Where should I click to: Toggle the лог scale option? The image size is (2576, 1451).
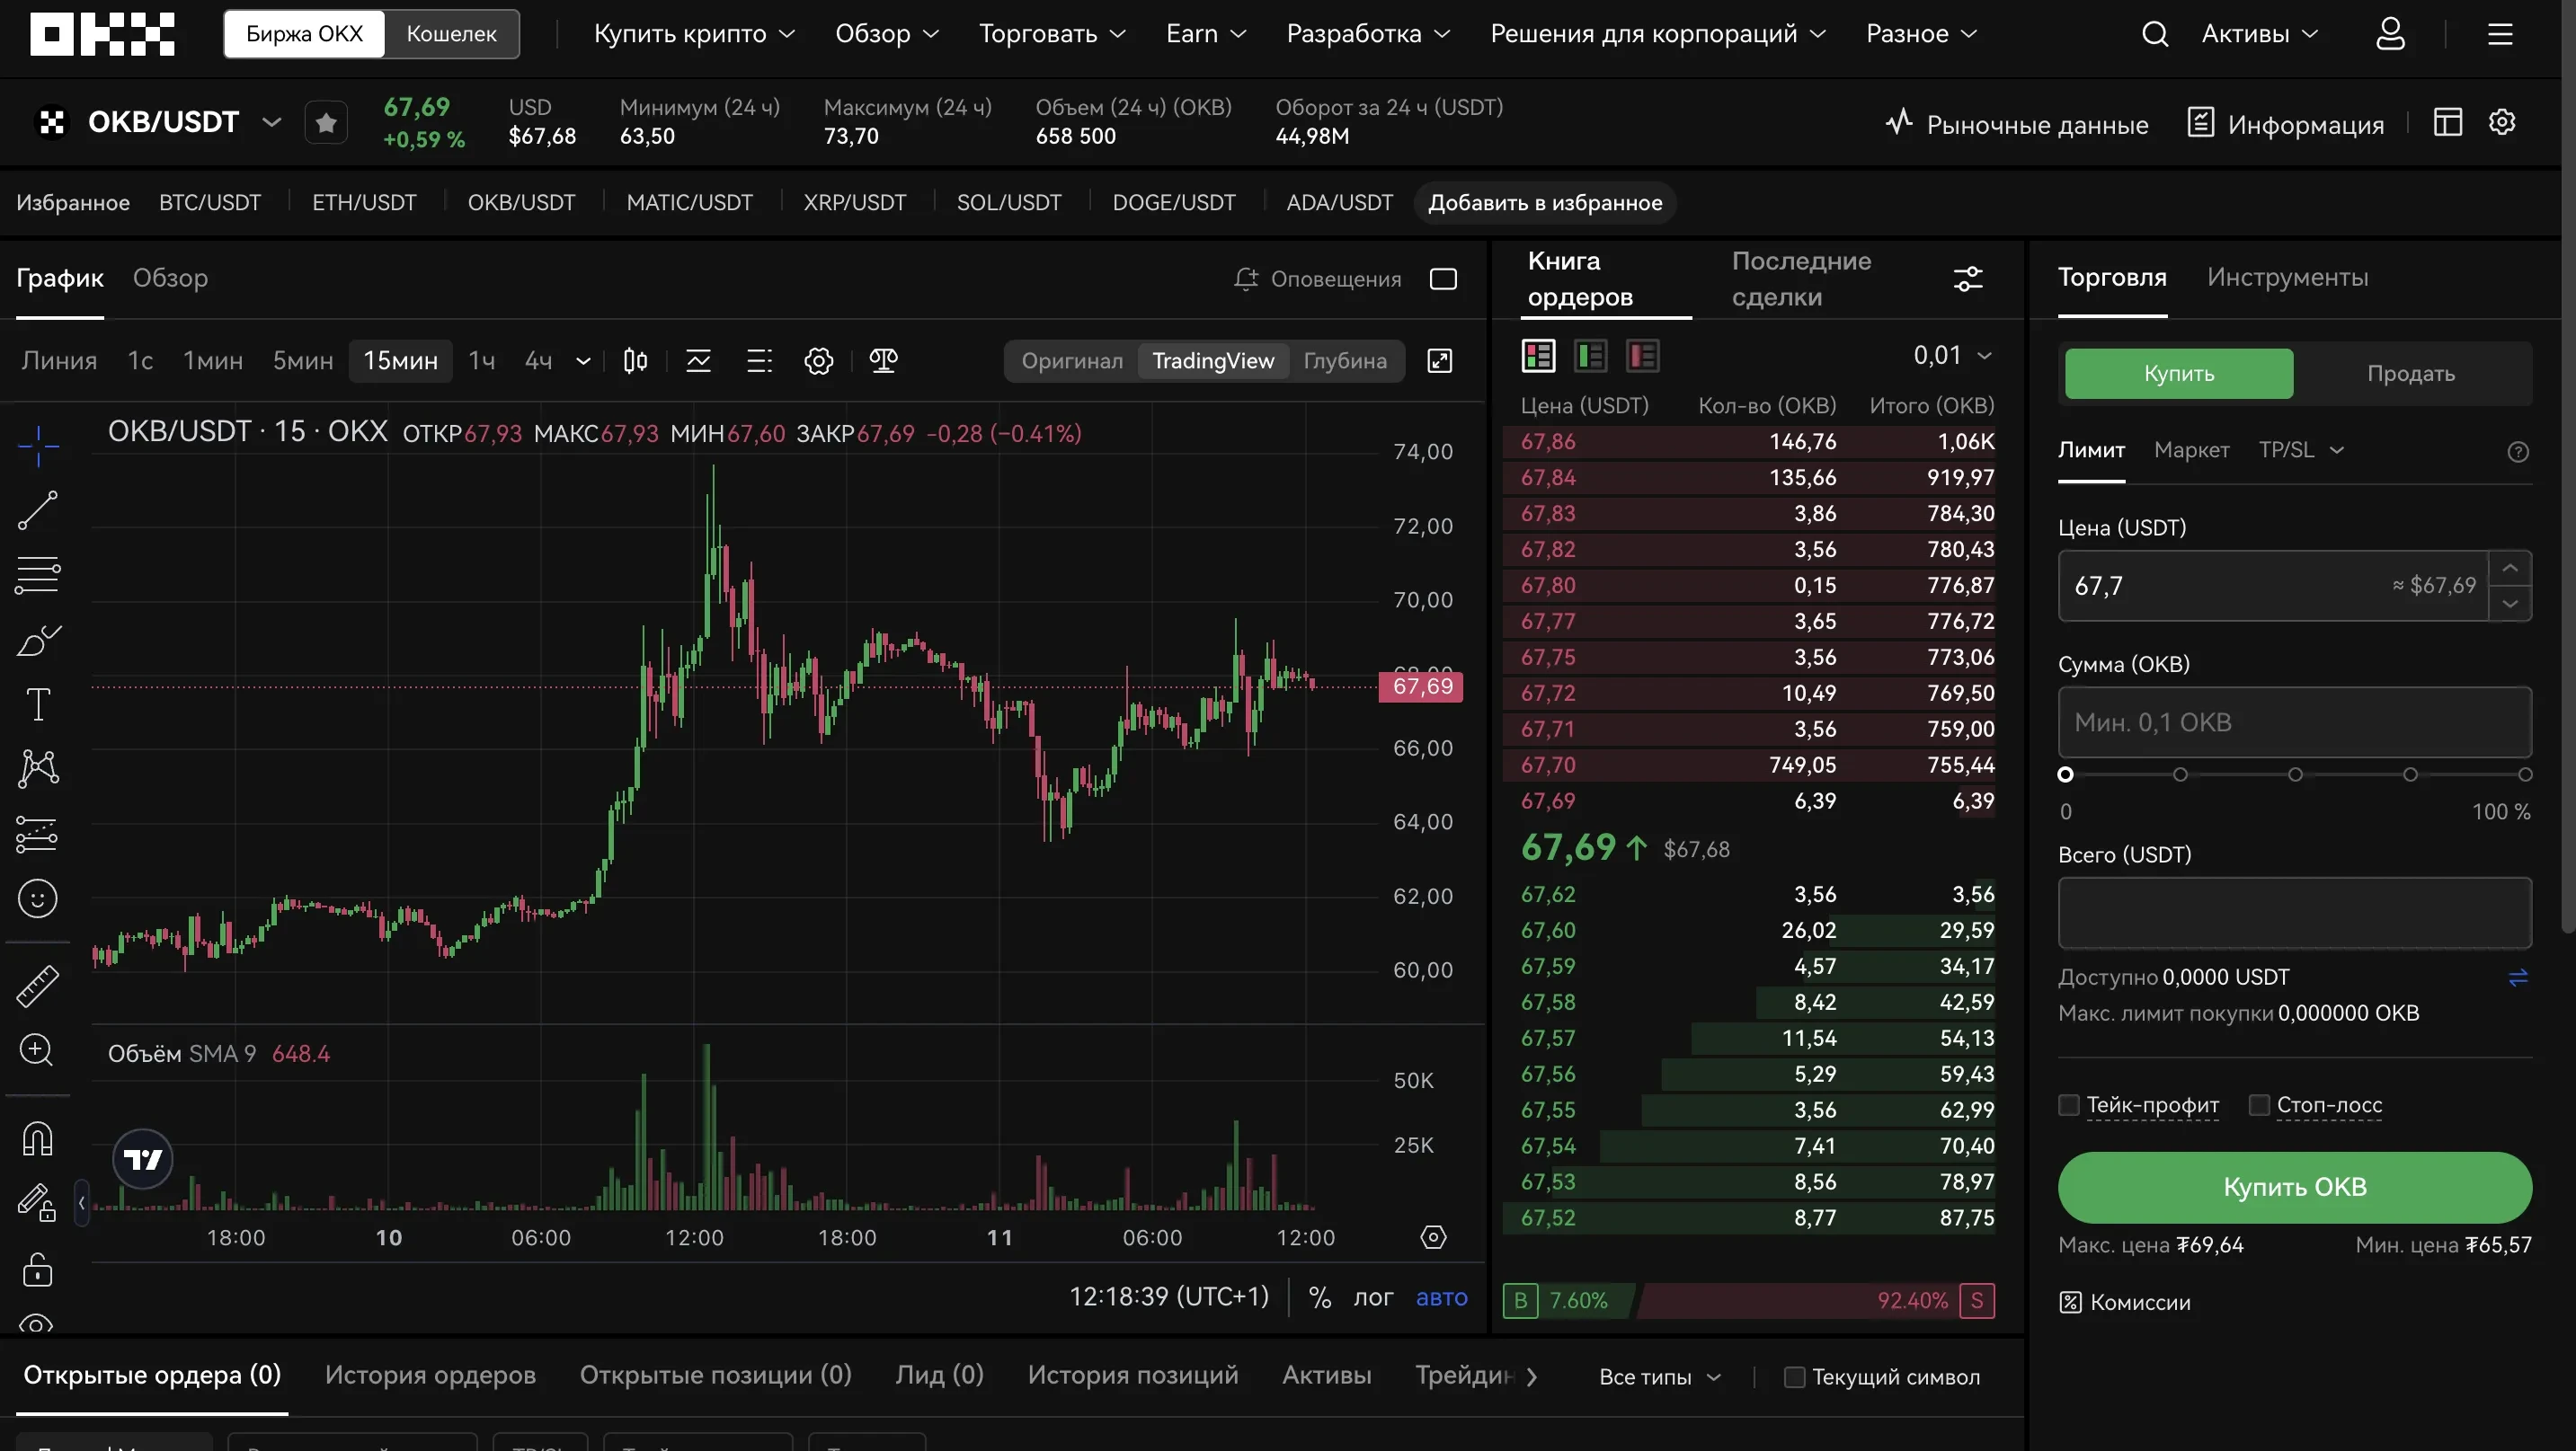[1373, 1297]
